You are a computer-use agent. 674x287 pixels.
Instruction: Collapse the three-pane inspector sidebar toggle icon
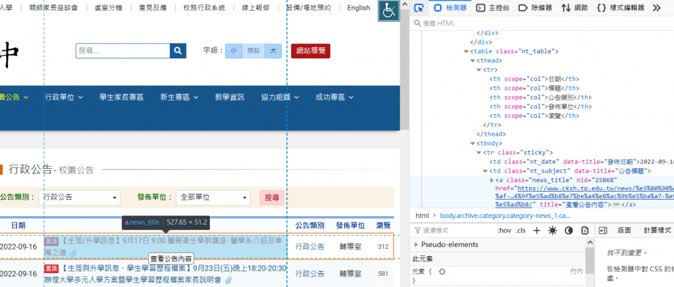click(603, 231)
